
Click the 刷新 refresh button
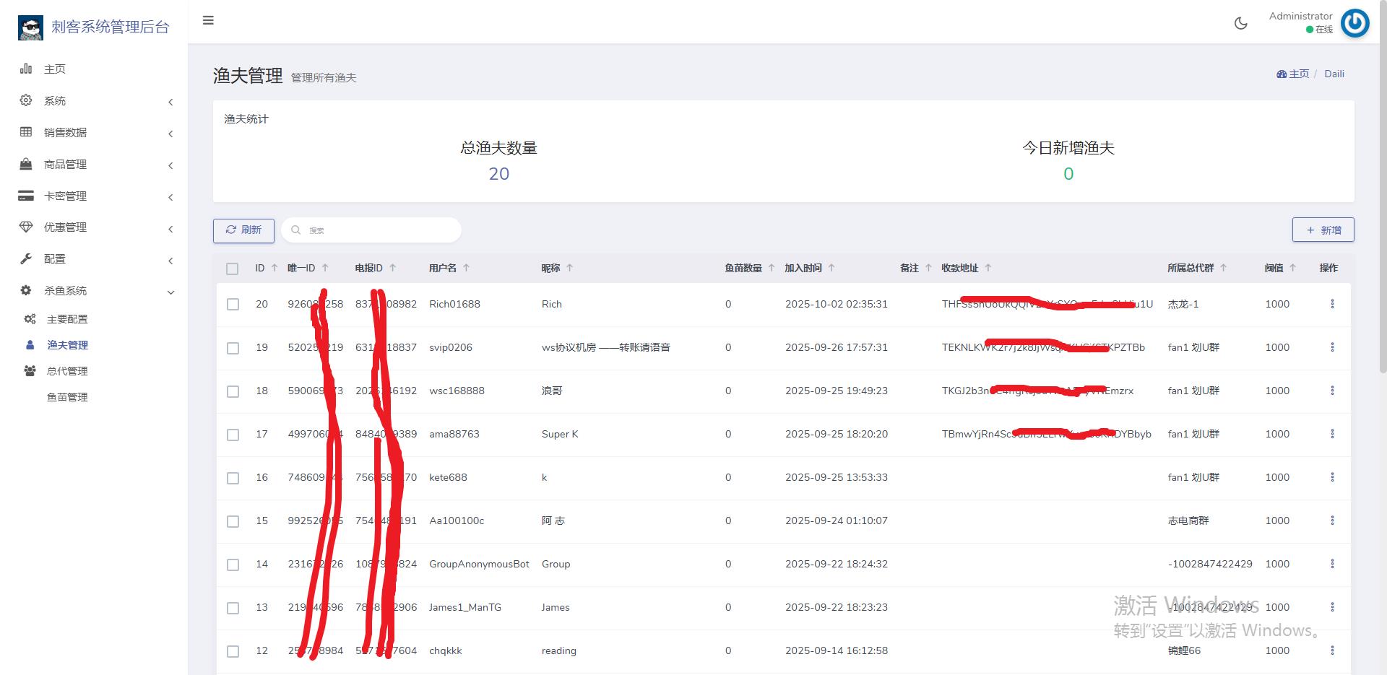pos(243,230)
